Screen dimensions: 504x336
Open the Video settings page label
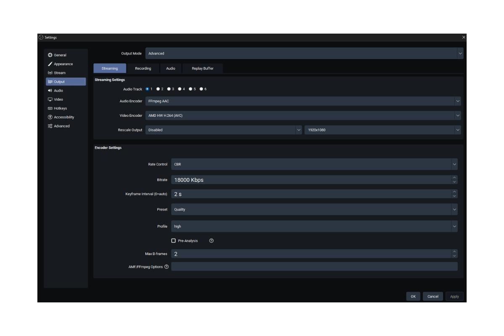(x=58, y=100)
